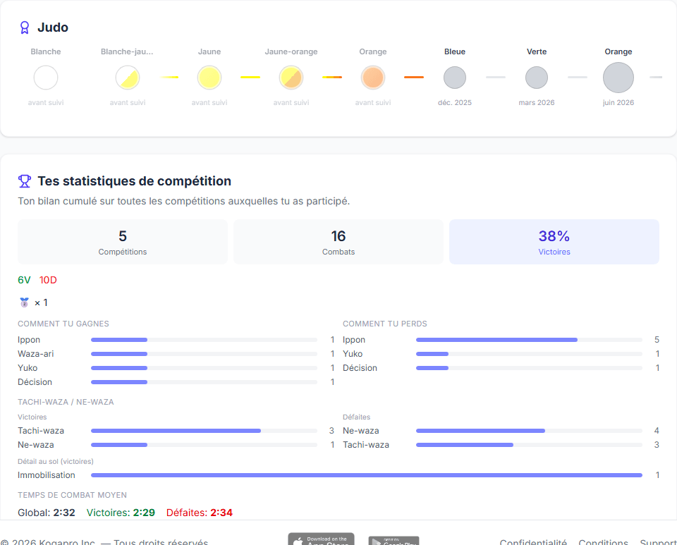Click the Tachi-waza victoires bar
The image size is (677, 545).
click(204, 431)
